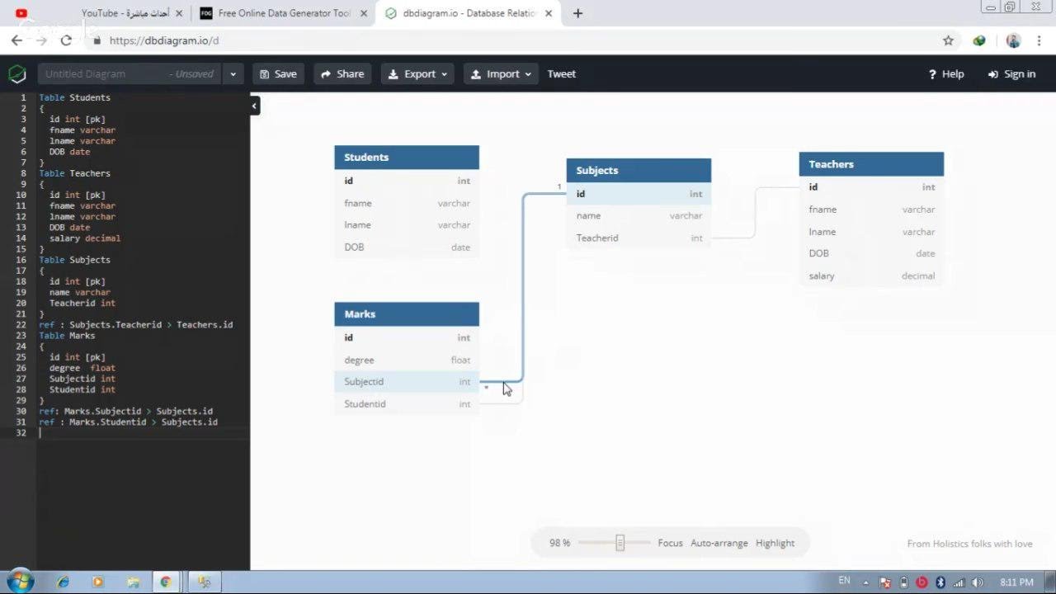Close the YouTube tab
Screen dimensions: 1056x594
click(x=179, y=13)
